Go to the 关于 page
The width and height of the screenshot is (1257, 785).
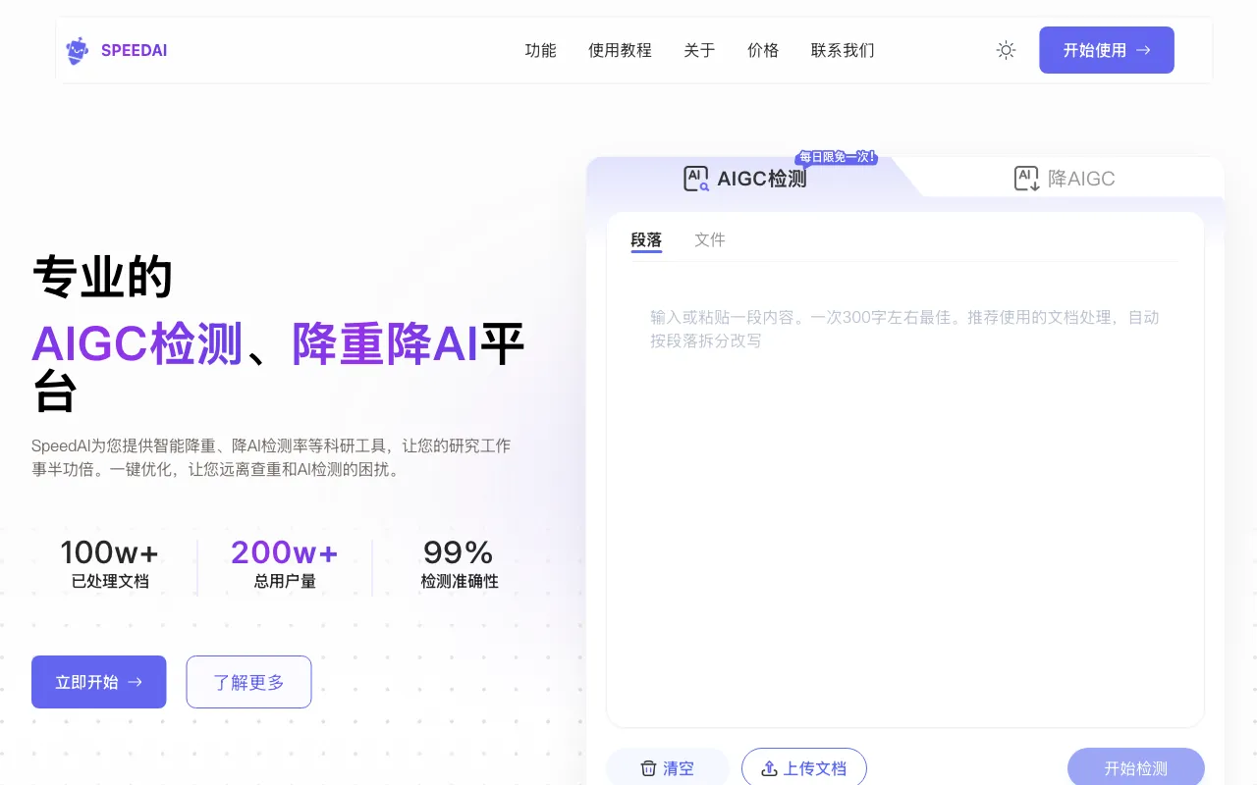(x=699, y=50)
